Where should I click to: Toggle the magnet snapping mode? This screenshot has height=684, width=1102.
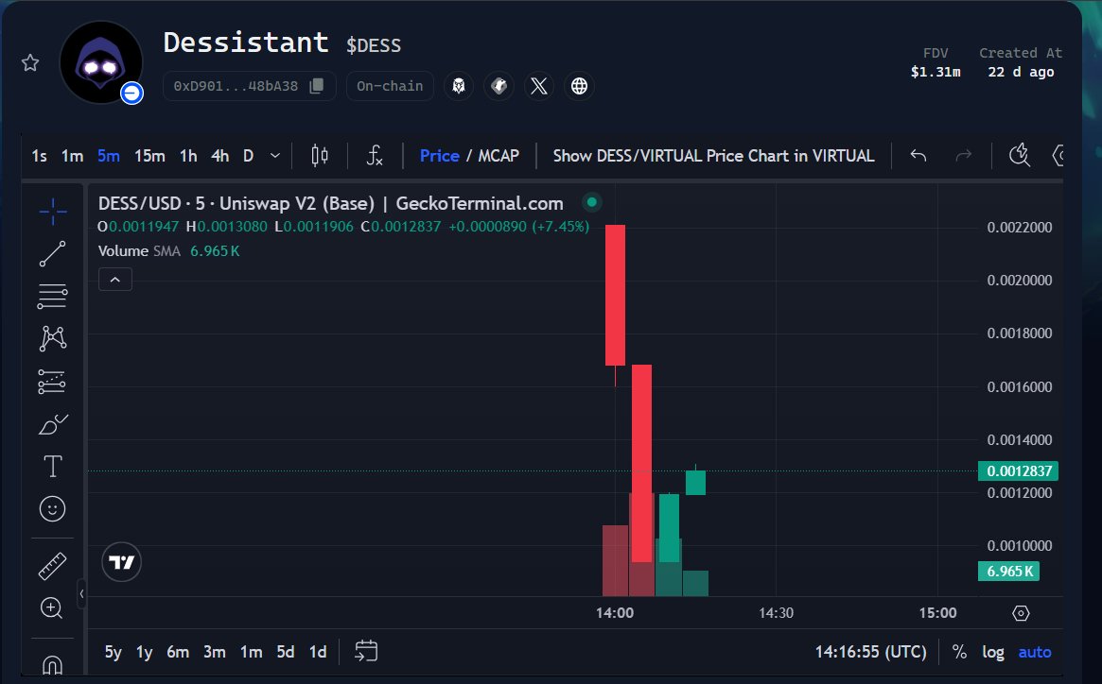(x=53, y=663)
